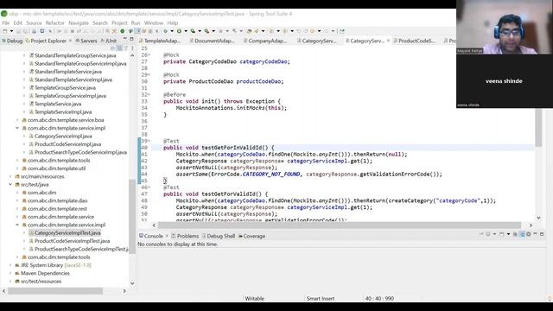Switch to the DocumentAdap... editor tab

click(x=212, y=41)
